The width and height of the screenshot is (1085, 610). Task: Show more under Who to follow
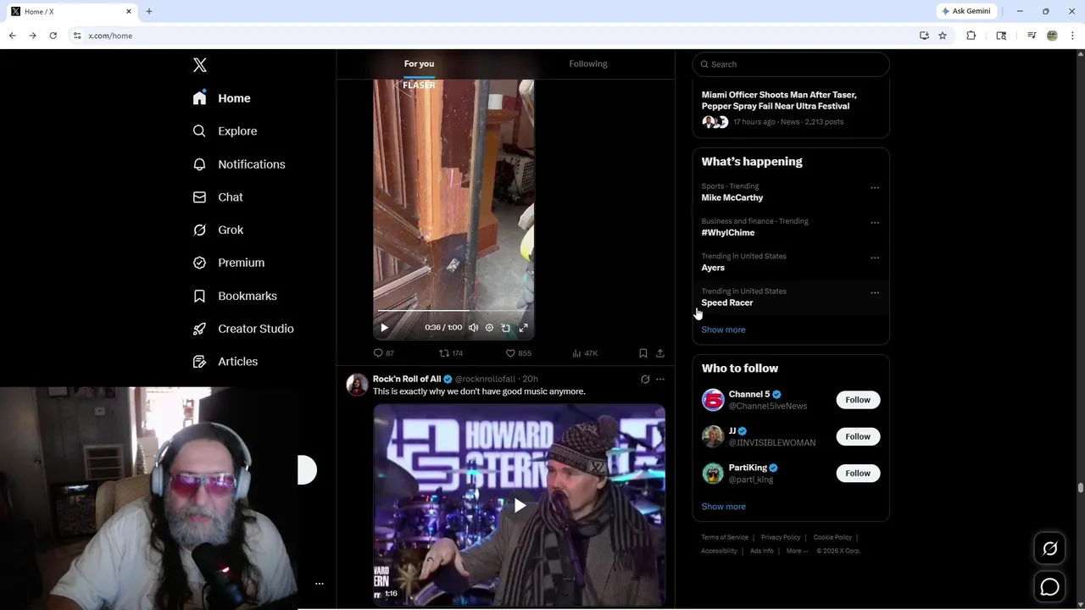click(x=723, y=507)
